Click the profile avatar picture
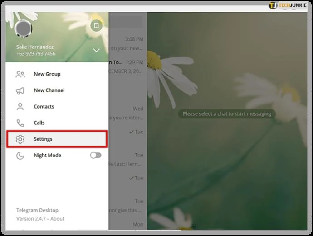This screenshot has height=236, width=313. point(23,28)
